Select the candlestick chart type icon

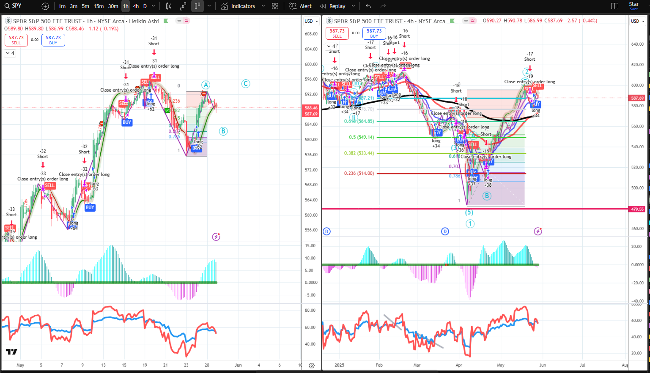[169, 6]
